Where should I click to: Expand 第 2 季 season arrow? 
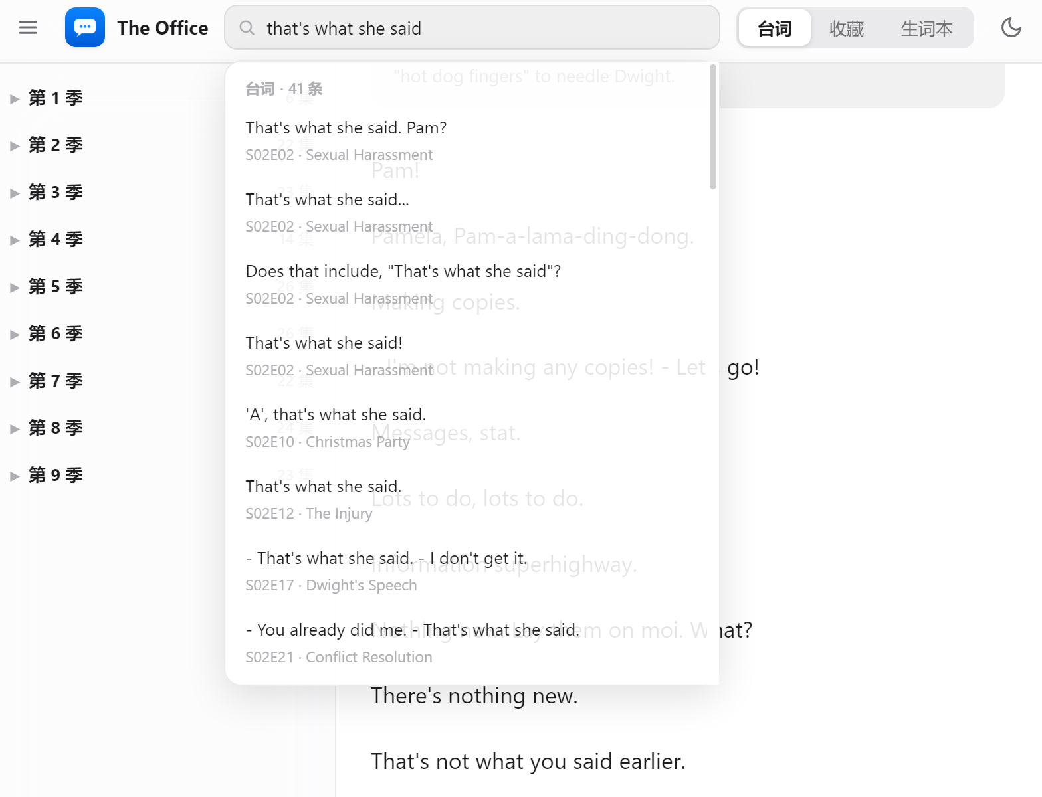point(14,146)
